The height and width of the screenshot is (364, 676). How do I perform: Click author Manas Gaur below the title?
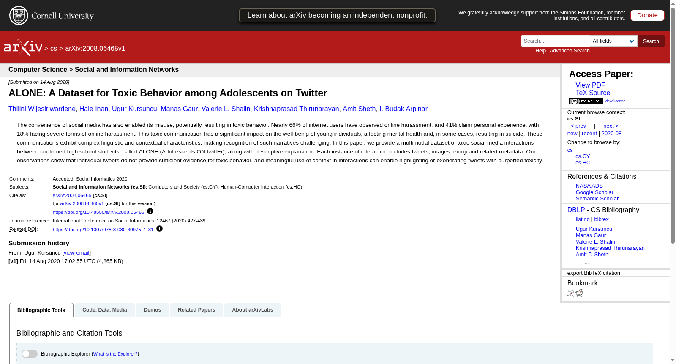(x=179, y=109)
